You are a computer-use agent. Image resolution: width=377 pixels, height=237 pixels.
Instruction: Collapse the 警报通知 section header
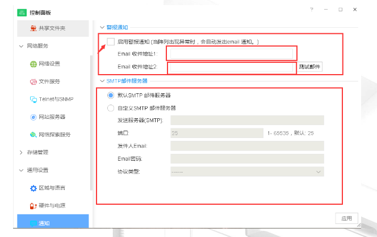pos(102,27)
